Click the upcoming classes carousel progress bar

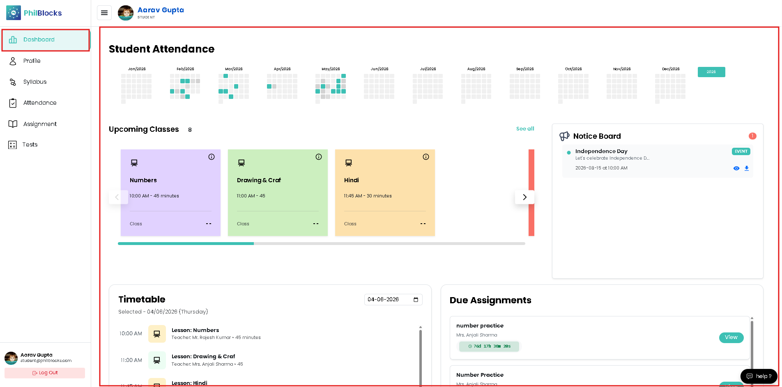click(x=321, y=244)
